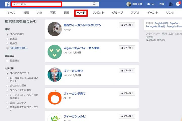Click the search magnifier icon
182x121 pixels.
(x=94, y=4)
